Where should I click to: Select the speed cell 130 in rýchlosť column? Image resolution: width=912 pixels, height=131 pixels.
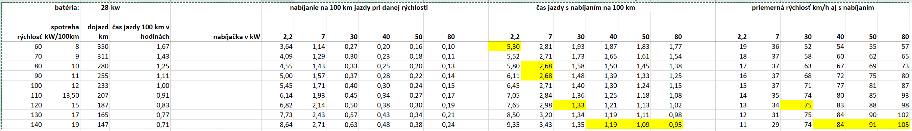[23, 115]
